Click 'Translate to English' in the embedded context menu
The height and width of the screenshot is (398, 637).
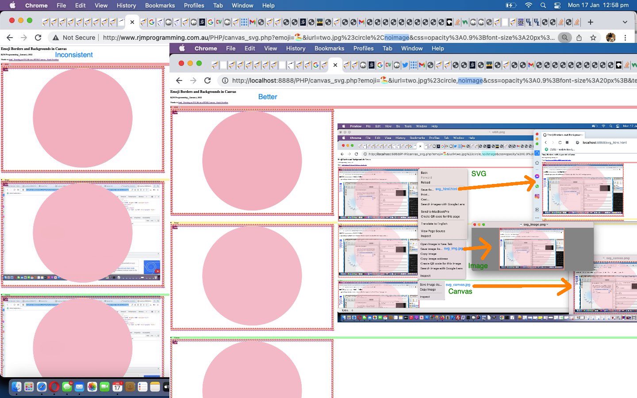[x=434, y=224]
